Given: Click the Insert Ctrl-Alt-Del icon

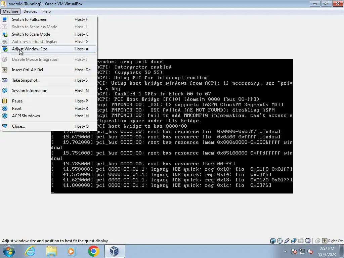Looking at the screenshot, I should click(x=5, y=70).
